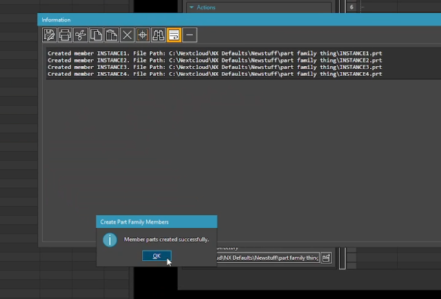This screenshot has width=441, height=299.
Task: Click the blue information icon in dialog
Action: point(109,240)
